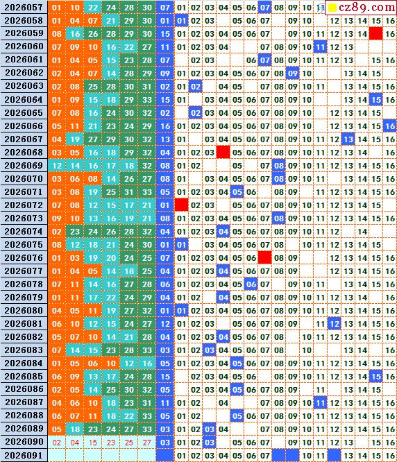Click highlighted blue 06 in row 2026078 grid
This screenshot has height=462, width=397.
251,284
